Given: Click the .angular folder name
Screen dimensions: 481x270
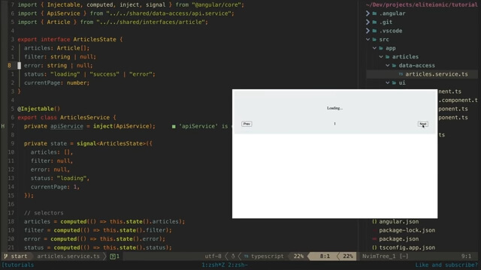Looking at the screenshot, I should (392, 13).
